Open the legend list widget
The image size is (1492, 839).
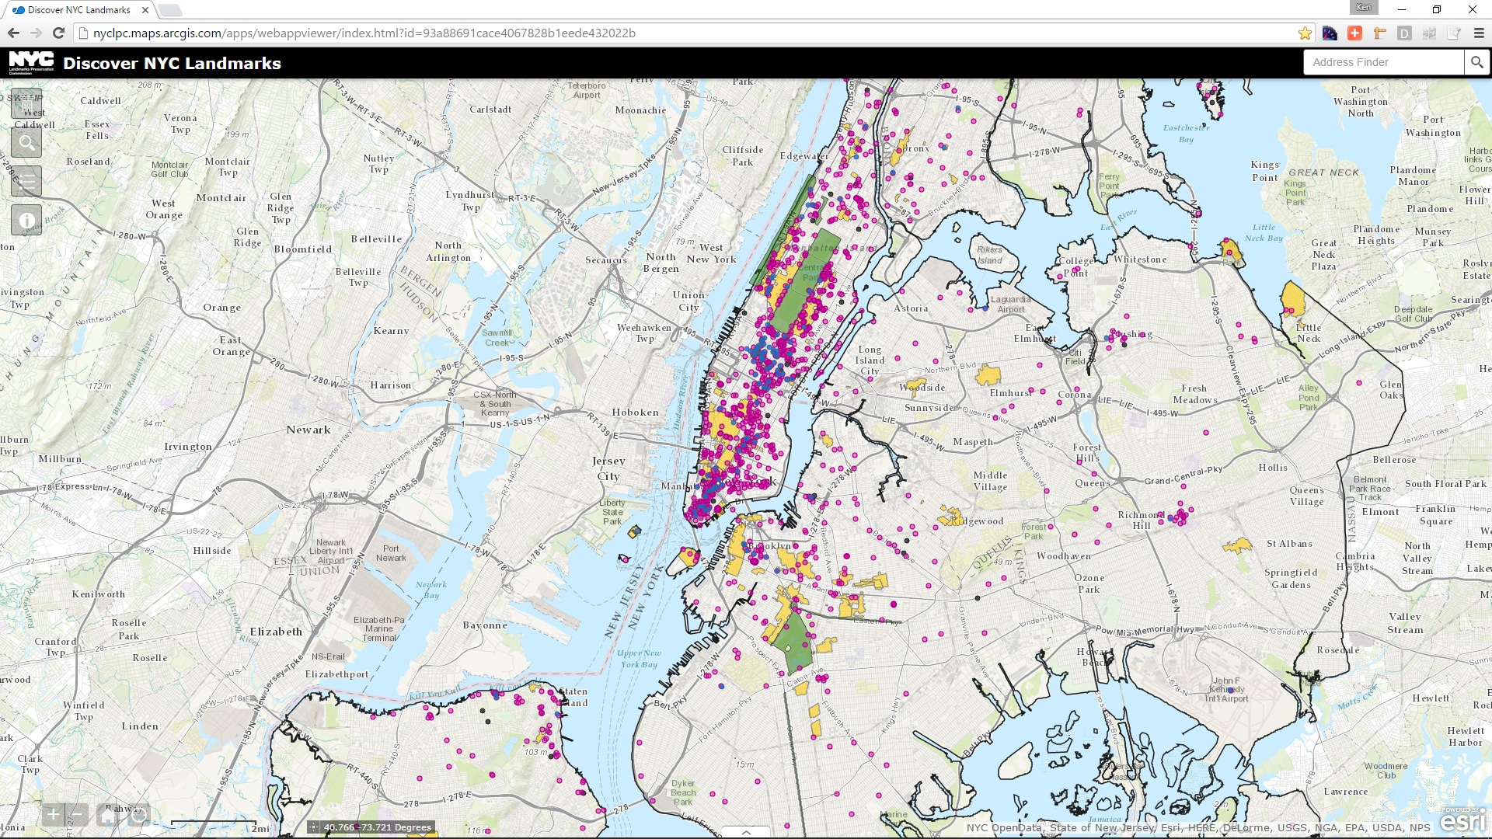point(26,181)
